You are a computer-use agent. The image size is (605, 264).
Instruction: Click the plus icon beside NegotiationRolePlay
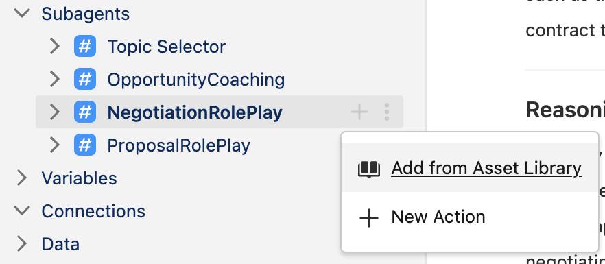pyautogui.click(x=359, y=112)
